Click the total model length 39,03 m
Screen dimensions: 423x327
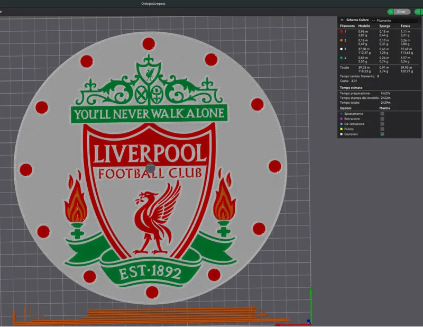click(364, 68)
